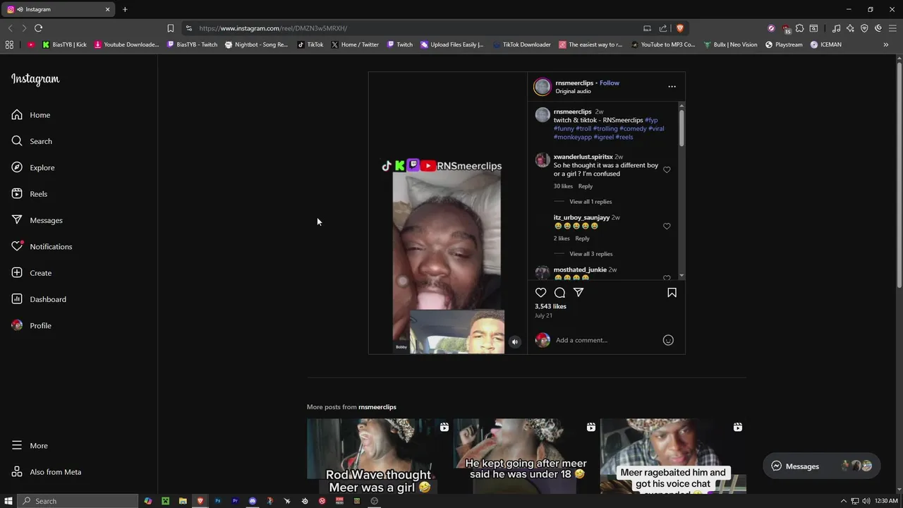Viewport: 903px width, 508px height.
Task: Click the Add a comment field
Action: click(x=607, y=340)
